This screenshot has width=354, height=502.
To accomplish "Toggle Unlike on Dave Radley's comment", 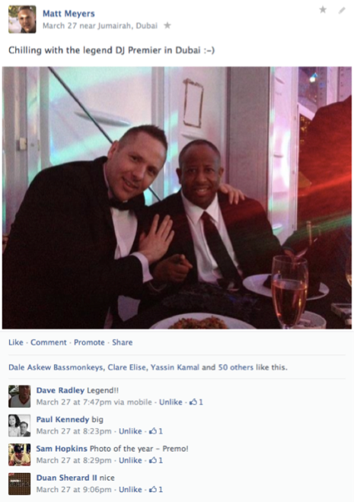I will tap(171, 402).
